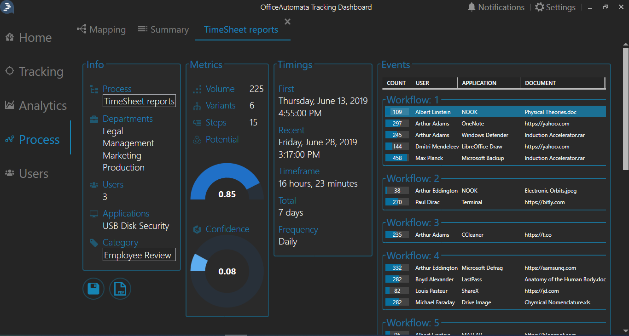
Task: Select Albert Einstein NOOK event row
Action: tap(495, 112)
